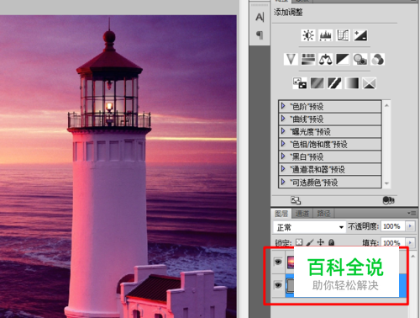Toggle clip adjustment to layer icon
Viewport: 420px width, 318px height.
point(388,200)
